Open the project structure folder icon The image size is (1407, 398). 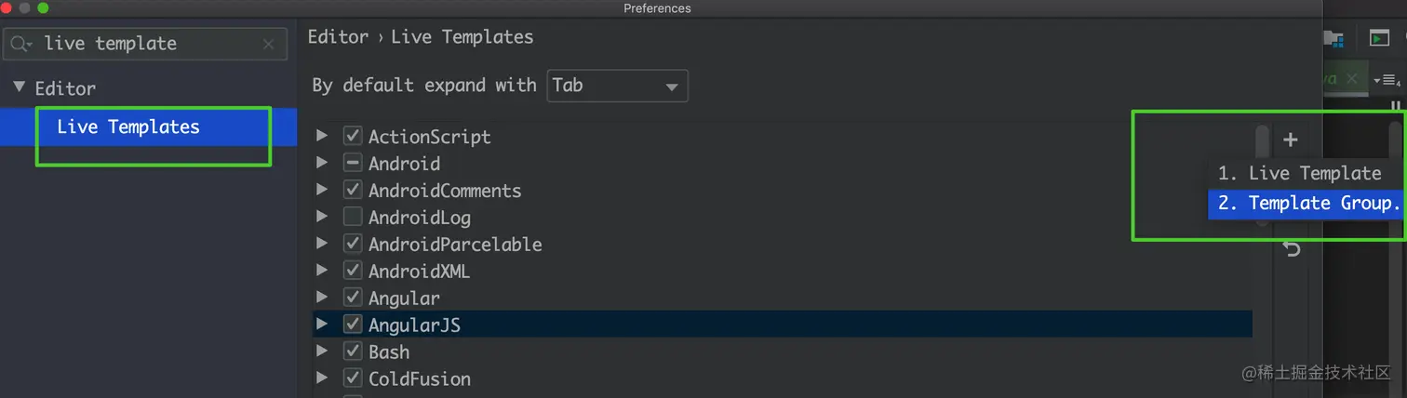tap(1333, 39)
